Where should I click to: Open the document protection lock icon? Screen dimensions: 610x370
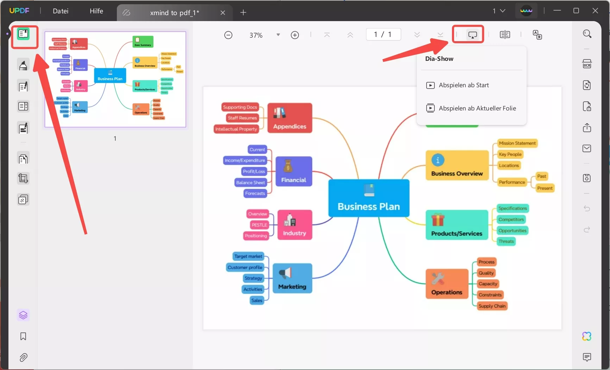(587, 107)
